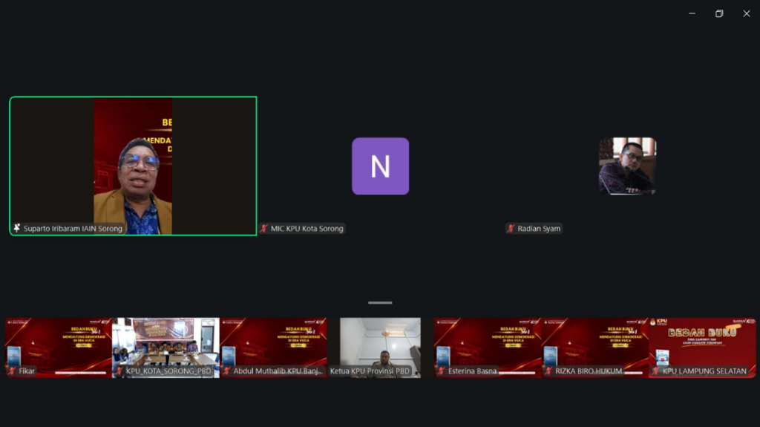The width and height of the screenshot is (760, 427).
Task: Open KPU LAMPUNG SELATAN video thumbnail
Action: pyautogui.click(x=702, y=348)
